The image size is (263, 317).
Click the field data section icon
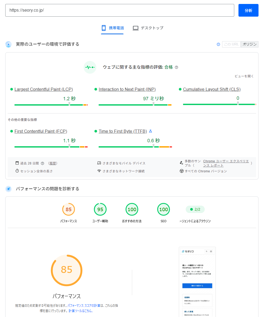point(8,44)
